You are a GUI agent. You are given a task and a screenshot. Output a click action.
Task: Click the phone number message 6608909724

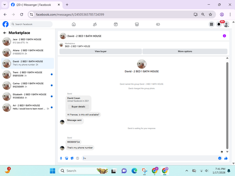pyautogui.click(x=73, y=142)
